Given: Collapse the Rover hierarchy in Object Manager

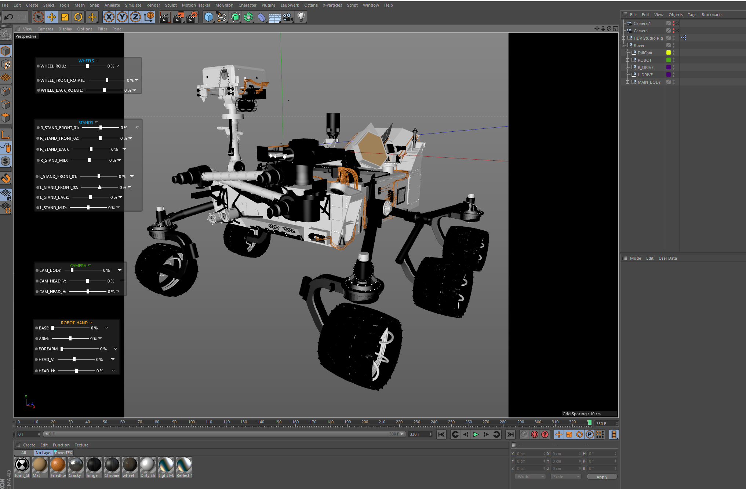Looking at the screenshot, I should (623, 45).
